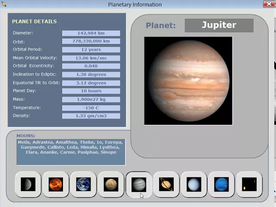Click the Jupiter planet name field
Screen dimensions: 276x207
219,25
